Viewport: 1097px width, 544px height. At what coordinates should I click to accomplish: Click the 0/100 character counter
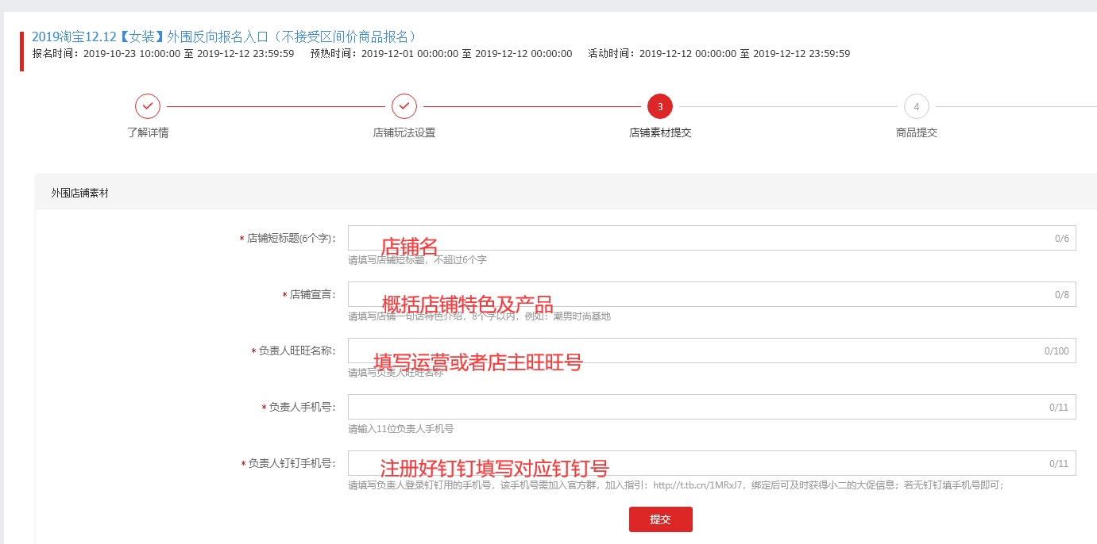[1057, 351]
